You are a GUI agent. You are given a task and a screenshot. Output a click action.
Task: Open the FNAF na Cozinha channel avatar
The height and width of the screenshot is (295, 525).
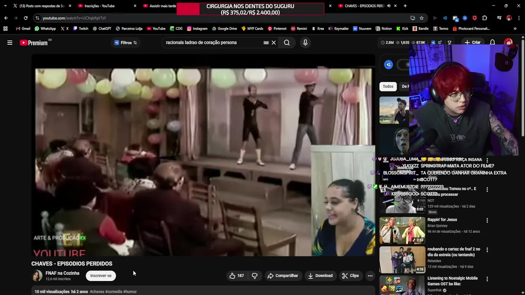coord(37,276)
